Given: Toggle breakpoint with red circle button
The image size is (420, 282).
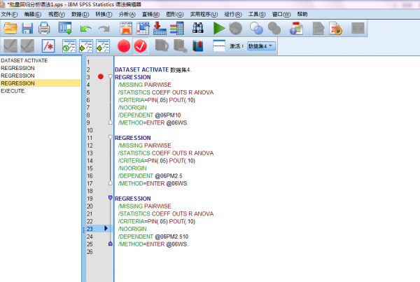Looking at the screenshot, I should [124, 45].
